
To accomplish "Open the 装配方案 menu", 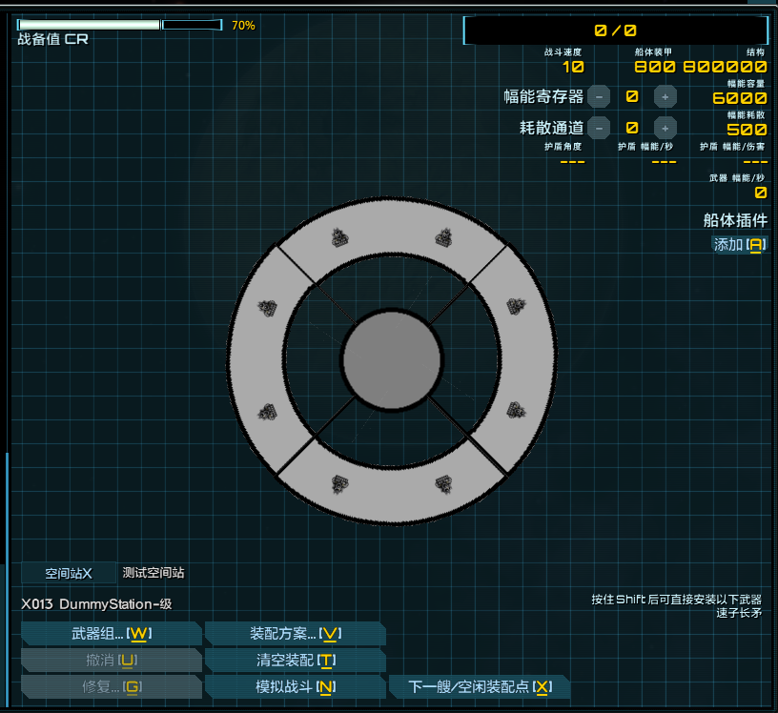I will (296, 633).
